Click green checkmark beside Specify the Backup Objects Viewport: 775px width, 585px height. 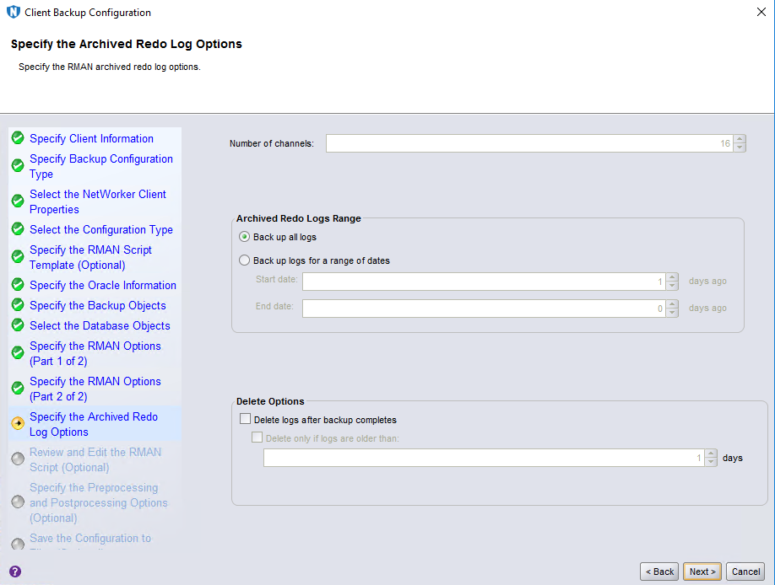coord(18,305)
